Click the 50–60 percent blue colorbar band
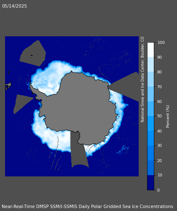Screen dimensions: 177x211 [x=150, y=109]
